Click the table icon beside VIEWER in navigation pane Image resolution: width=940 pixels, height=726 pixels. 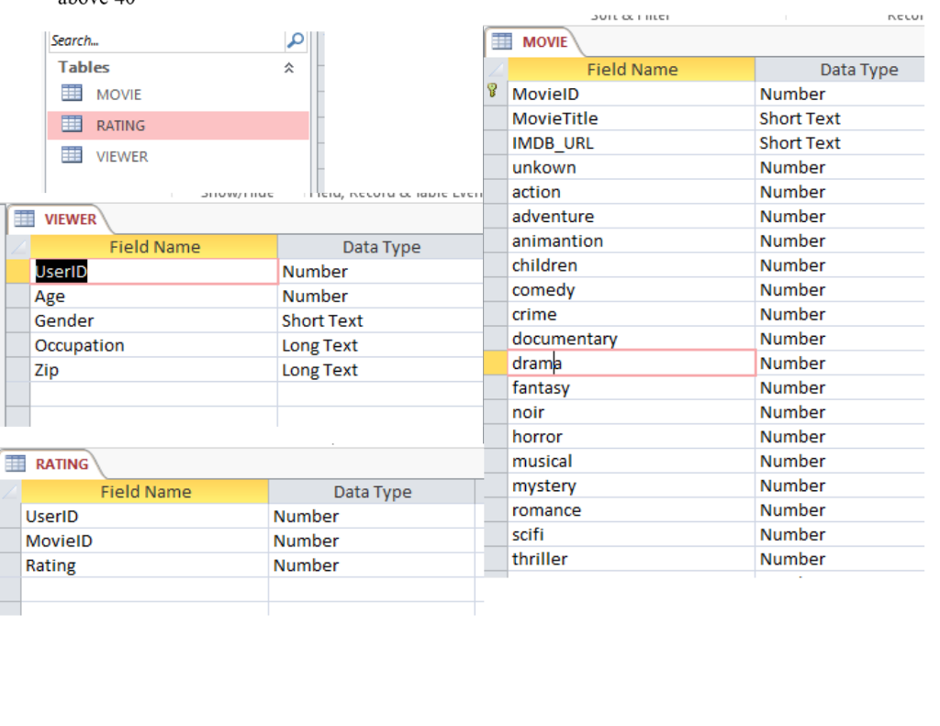click(71, 156)
